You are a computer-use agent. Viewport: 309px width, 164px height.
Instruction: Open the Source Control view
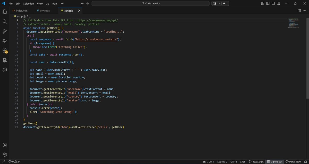pos(5,31)
